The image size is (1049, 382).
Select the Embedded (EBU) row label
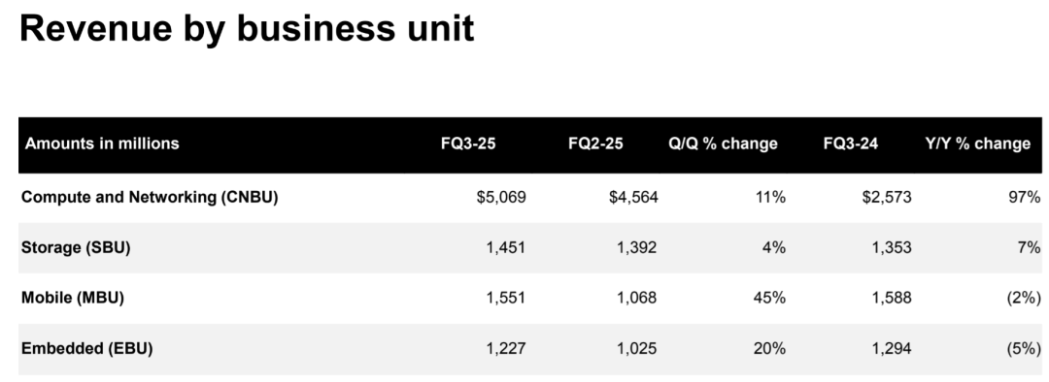click(x=87, y=349)
